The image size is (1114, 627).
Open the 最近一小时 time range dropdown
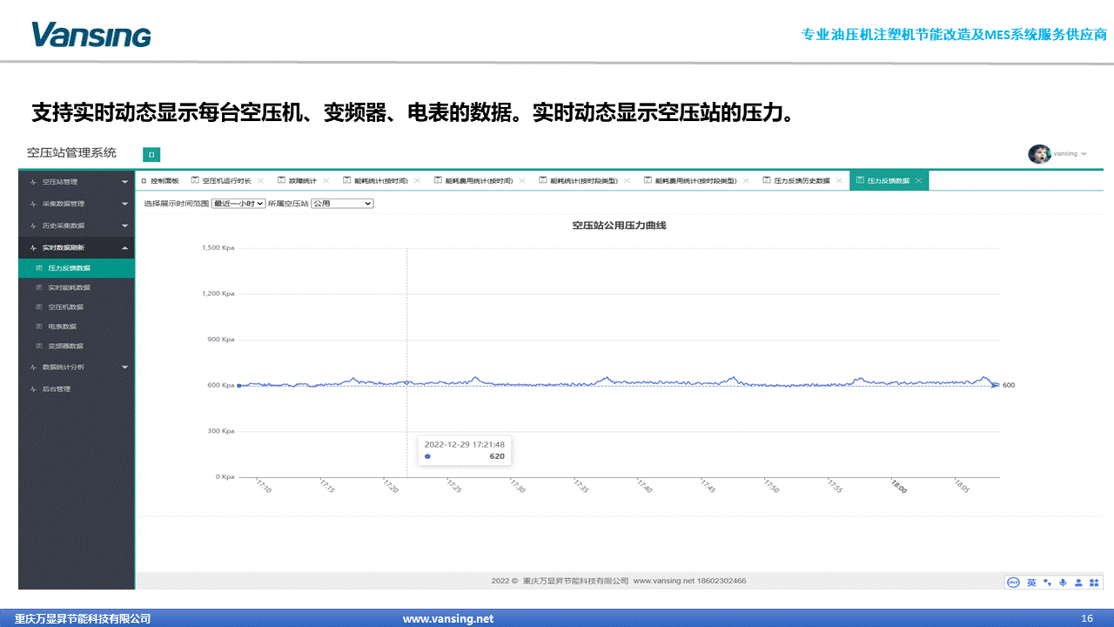pos(238,203)
